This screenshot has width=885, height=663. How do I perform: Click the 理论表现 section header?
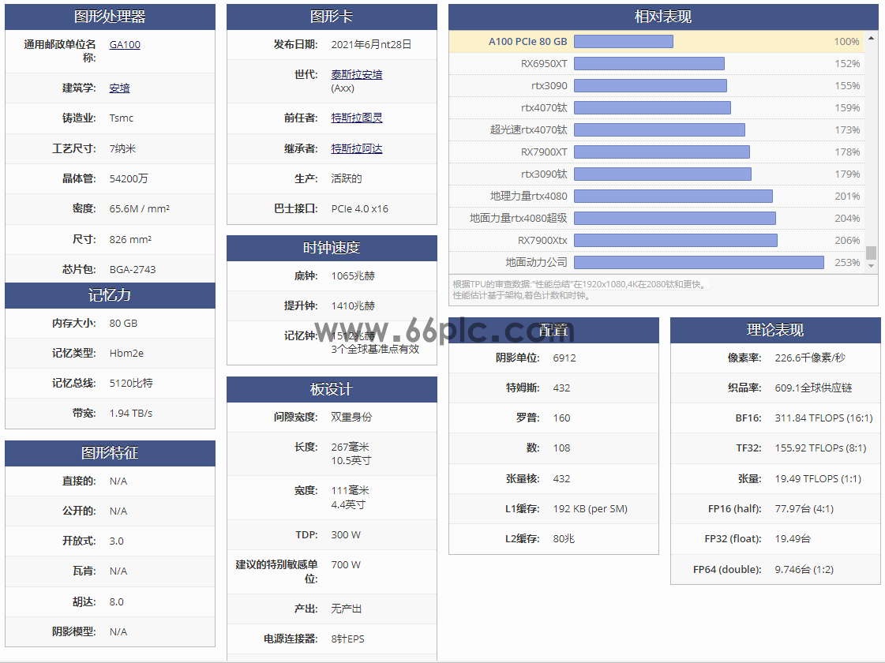tap(775, 330)
